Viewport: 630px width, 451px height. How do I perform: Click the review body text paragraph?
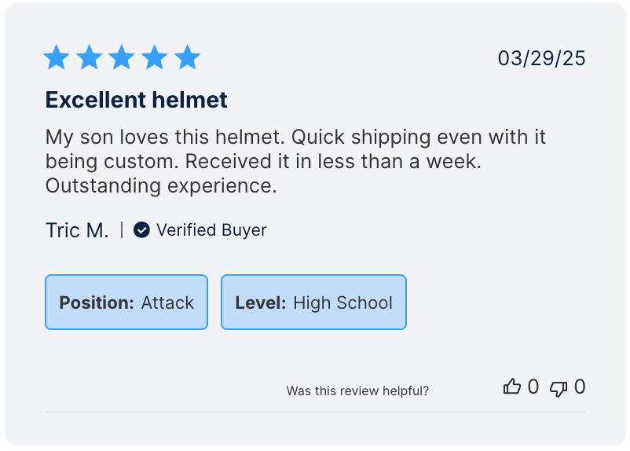coord(295,162)
